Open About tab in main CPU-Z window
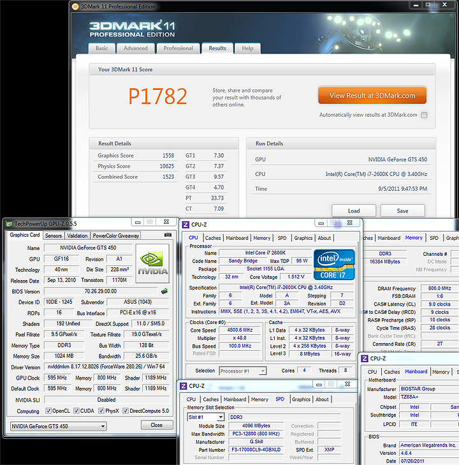Viewport: 459px width, 465px height. [x=324, y=238]
